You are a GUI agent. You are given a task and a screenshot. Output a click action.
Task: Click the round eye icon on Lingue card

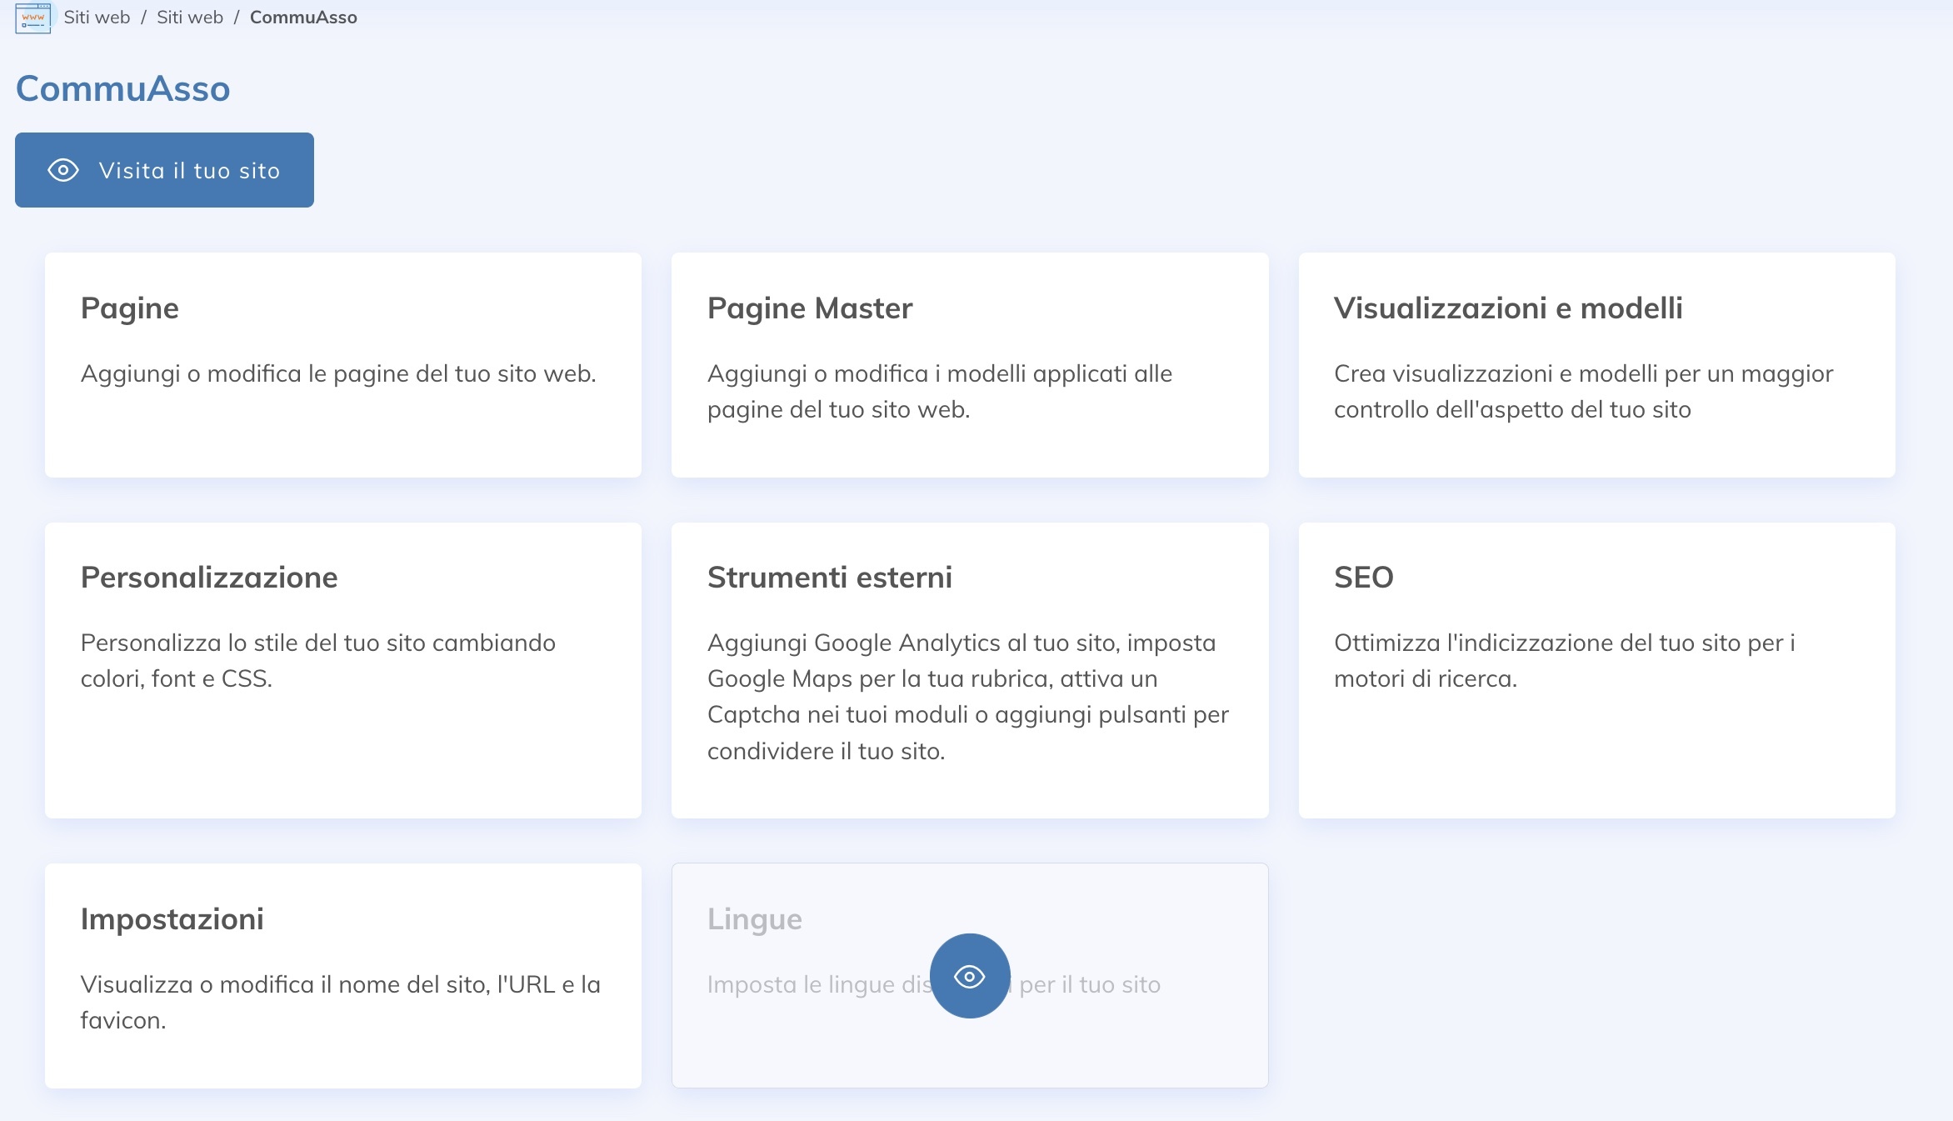tap(970, 976)
